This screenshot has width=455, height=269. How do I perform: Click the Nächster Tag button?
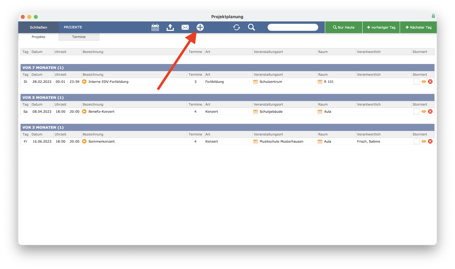[419, 27]
